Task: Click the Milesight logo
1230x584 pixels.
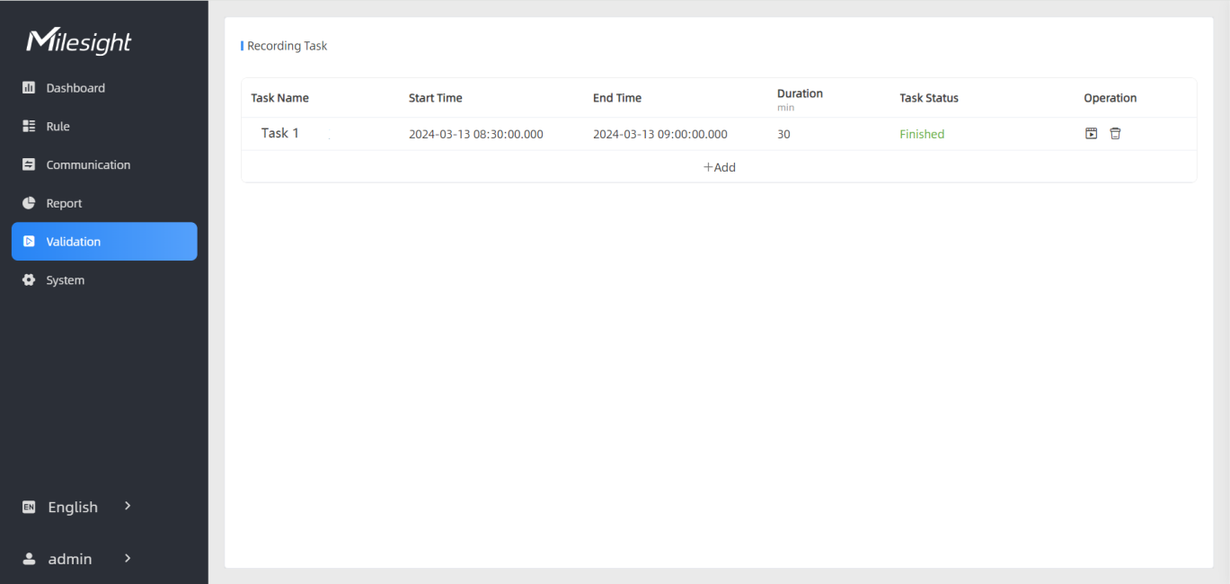Action: point(79,41)
